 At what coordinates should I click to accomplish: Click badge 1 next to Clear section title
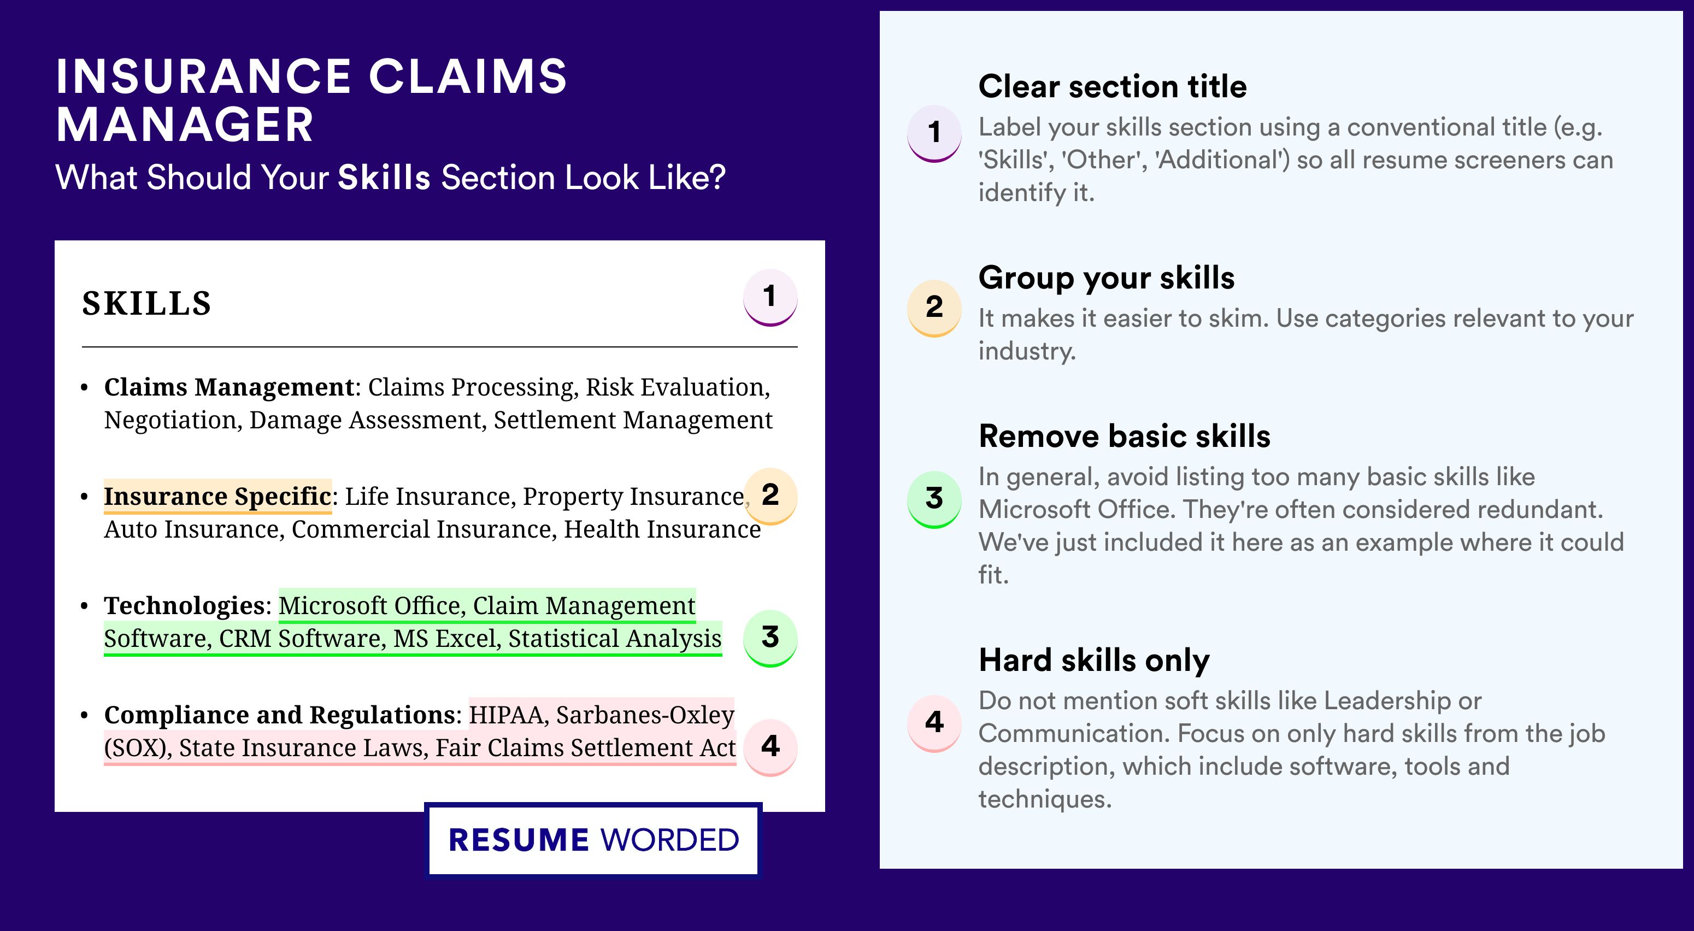(934, 133)
